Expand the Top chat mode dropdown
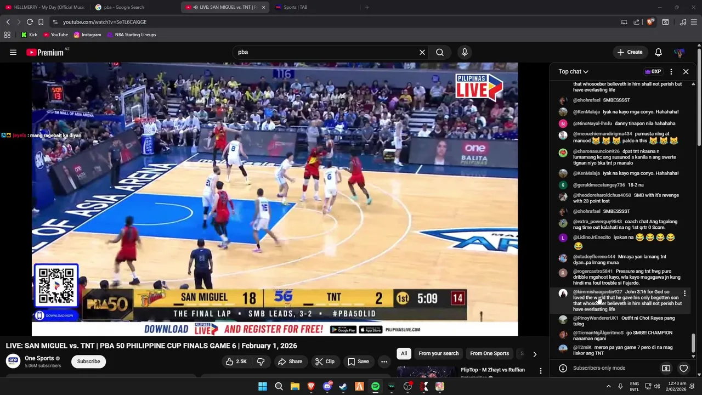Screen dimensions: 702x395 573,71
